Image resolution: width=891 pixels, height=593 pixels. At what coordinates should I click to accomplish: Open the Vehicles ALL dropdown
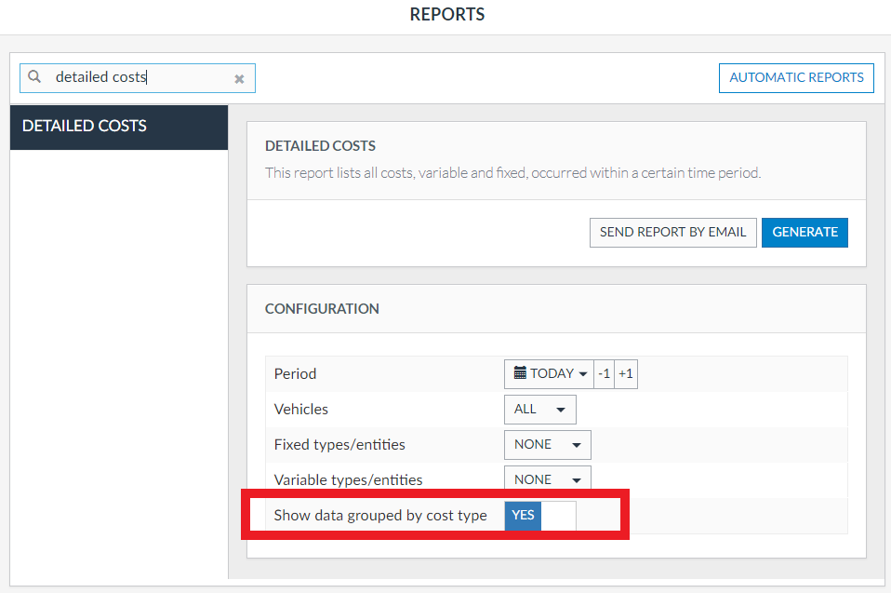(x=539, y=409)
